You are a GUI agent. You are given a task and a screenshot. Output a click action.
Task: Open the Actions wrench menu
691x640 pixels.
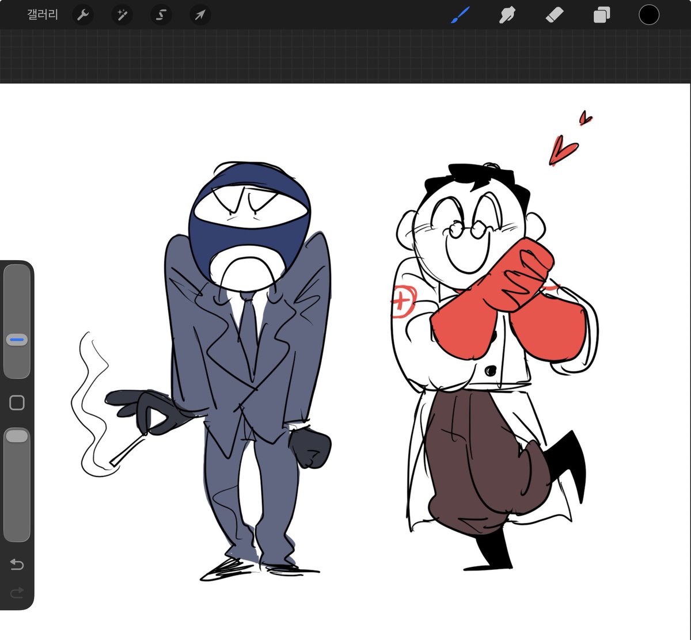tap(83, 15)
